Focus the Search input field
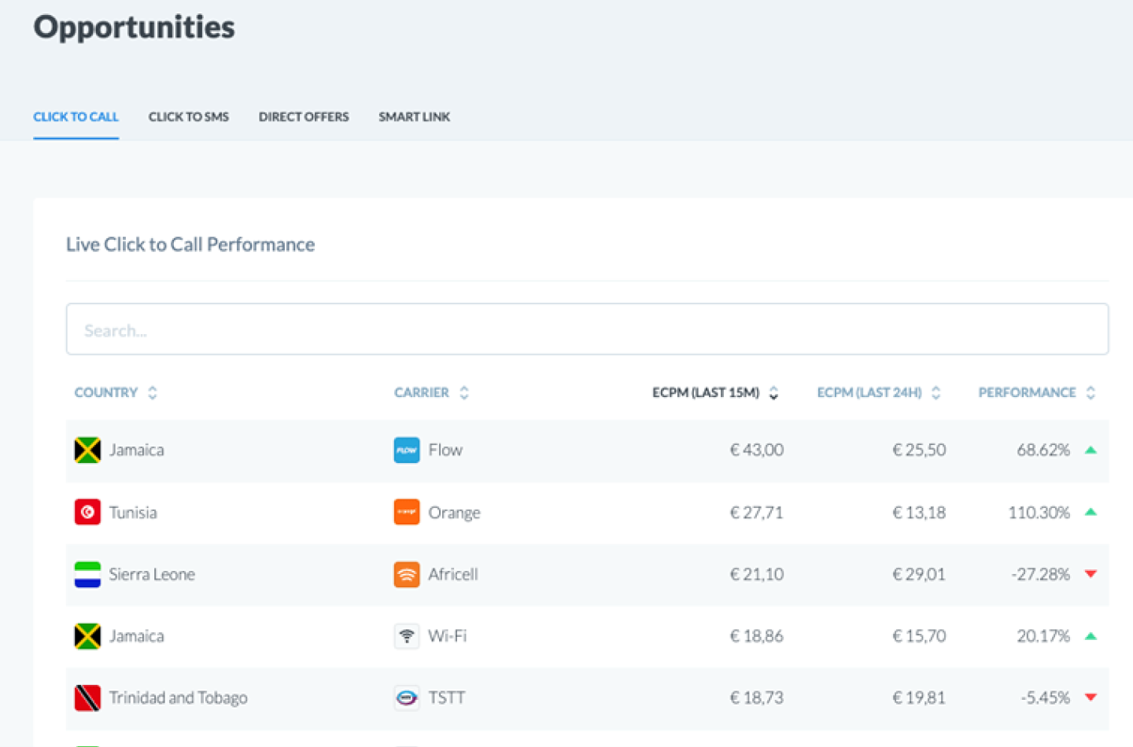 click(x=587, y=329)
